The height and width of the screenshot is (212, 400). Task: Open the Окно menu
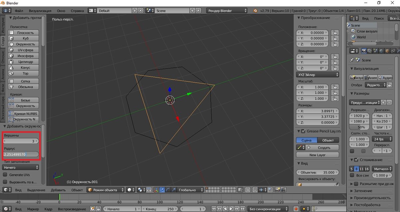[x=61, y=11]
